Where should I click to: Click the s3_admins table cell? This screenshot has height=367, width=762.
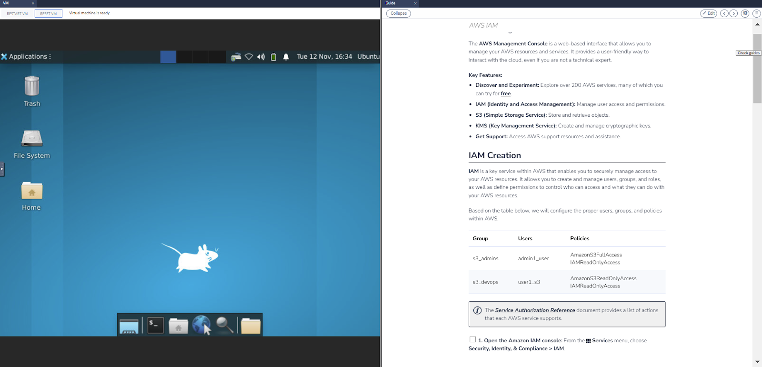tap(485, 258)
